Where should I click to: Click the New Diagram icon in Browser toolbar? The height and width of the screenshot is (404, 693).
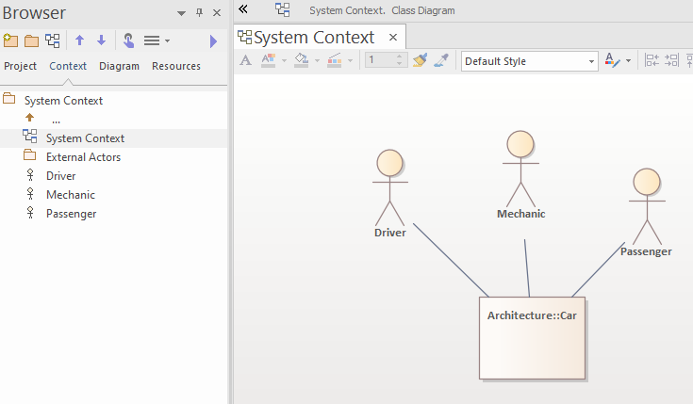53,40
